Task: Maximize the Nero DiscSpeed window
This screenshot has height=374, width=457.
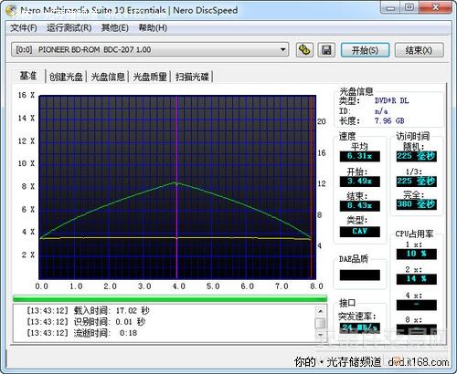Action: [409, 7]
